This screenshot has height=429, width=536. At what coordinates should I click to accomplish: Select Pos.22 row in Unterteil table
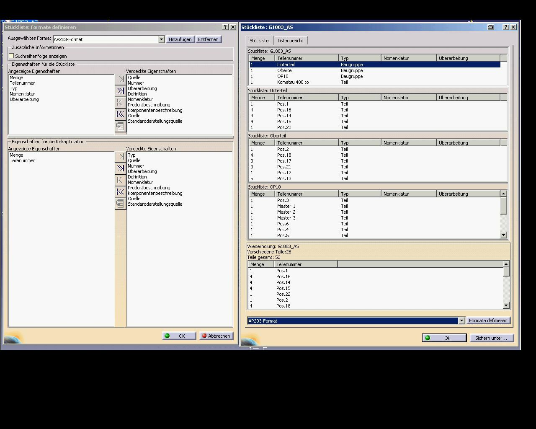(375, 127)
